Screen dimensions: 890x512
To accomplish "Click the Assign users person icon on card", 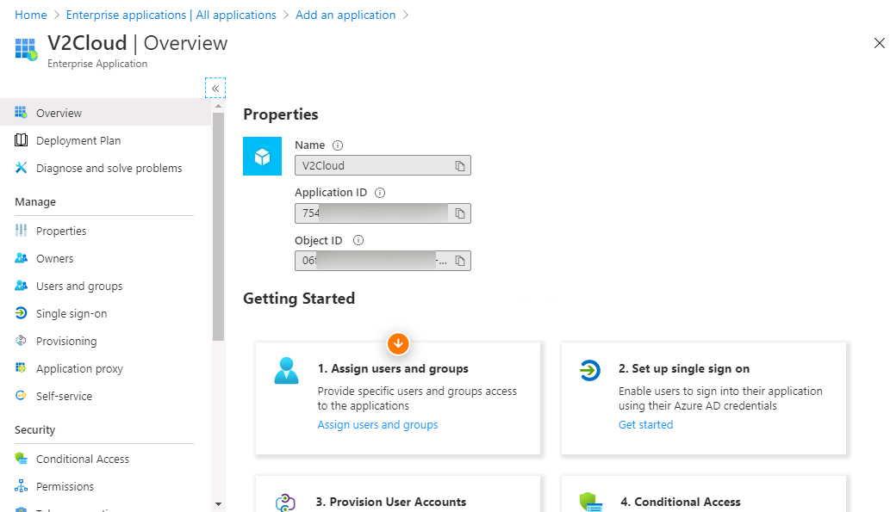I will point(286,371).
